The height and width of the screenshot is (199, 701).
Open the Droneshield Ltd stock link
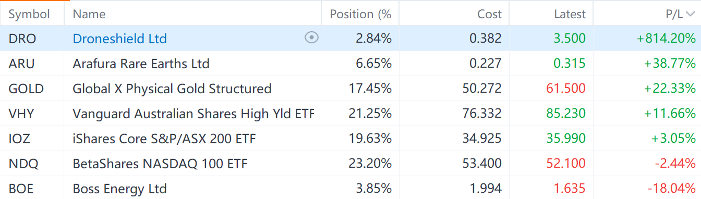tap(119, 39)
